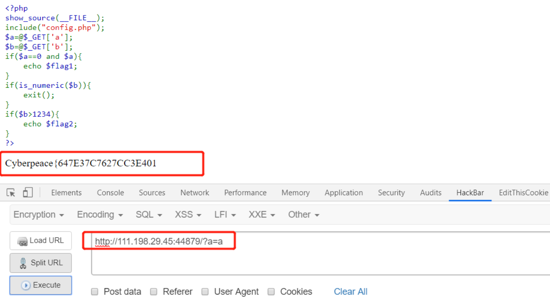Toggle the device toolbar icon
The image size is (550, 302).
coord(28,192)
